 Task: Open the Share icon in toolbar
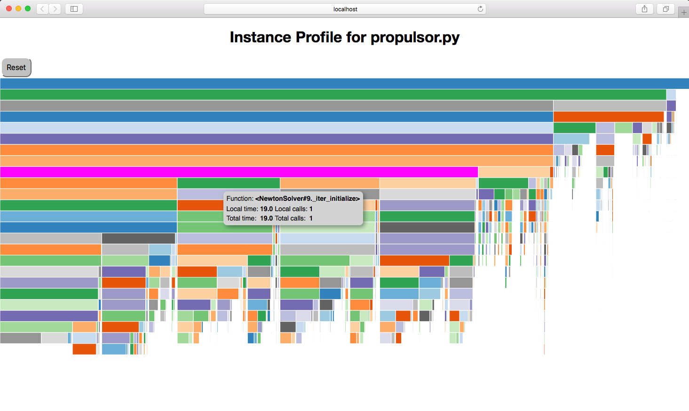click(x=644, y=9)
